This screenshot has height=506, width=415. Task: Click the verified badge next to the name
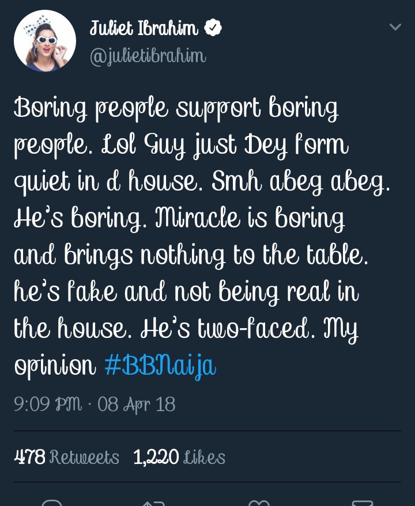click(x=213, y=28)
